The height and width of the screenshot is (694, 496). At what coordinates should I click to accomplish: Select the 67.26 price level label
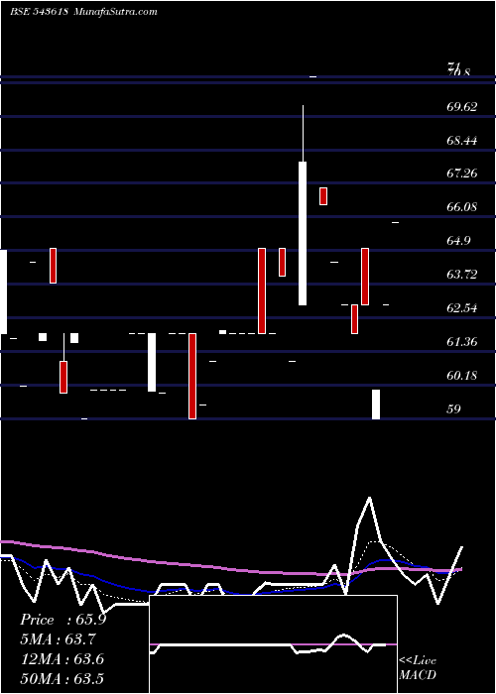(462, 173)
